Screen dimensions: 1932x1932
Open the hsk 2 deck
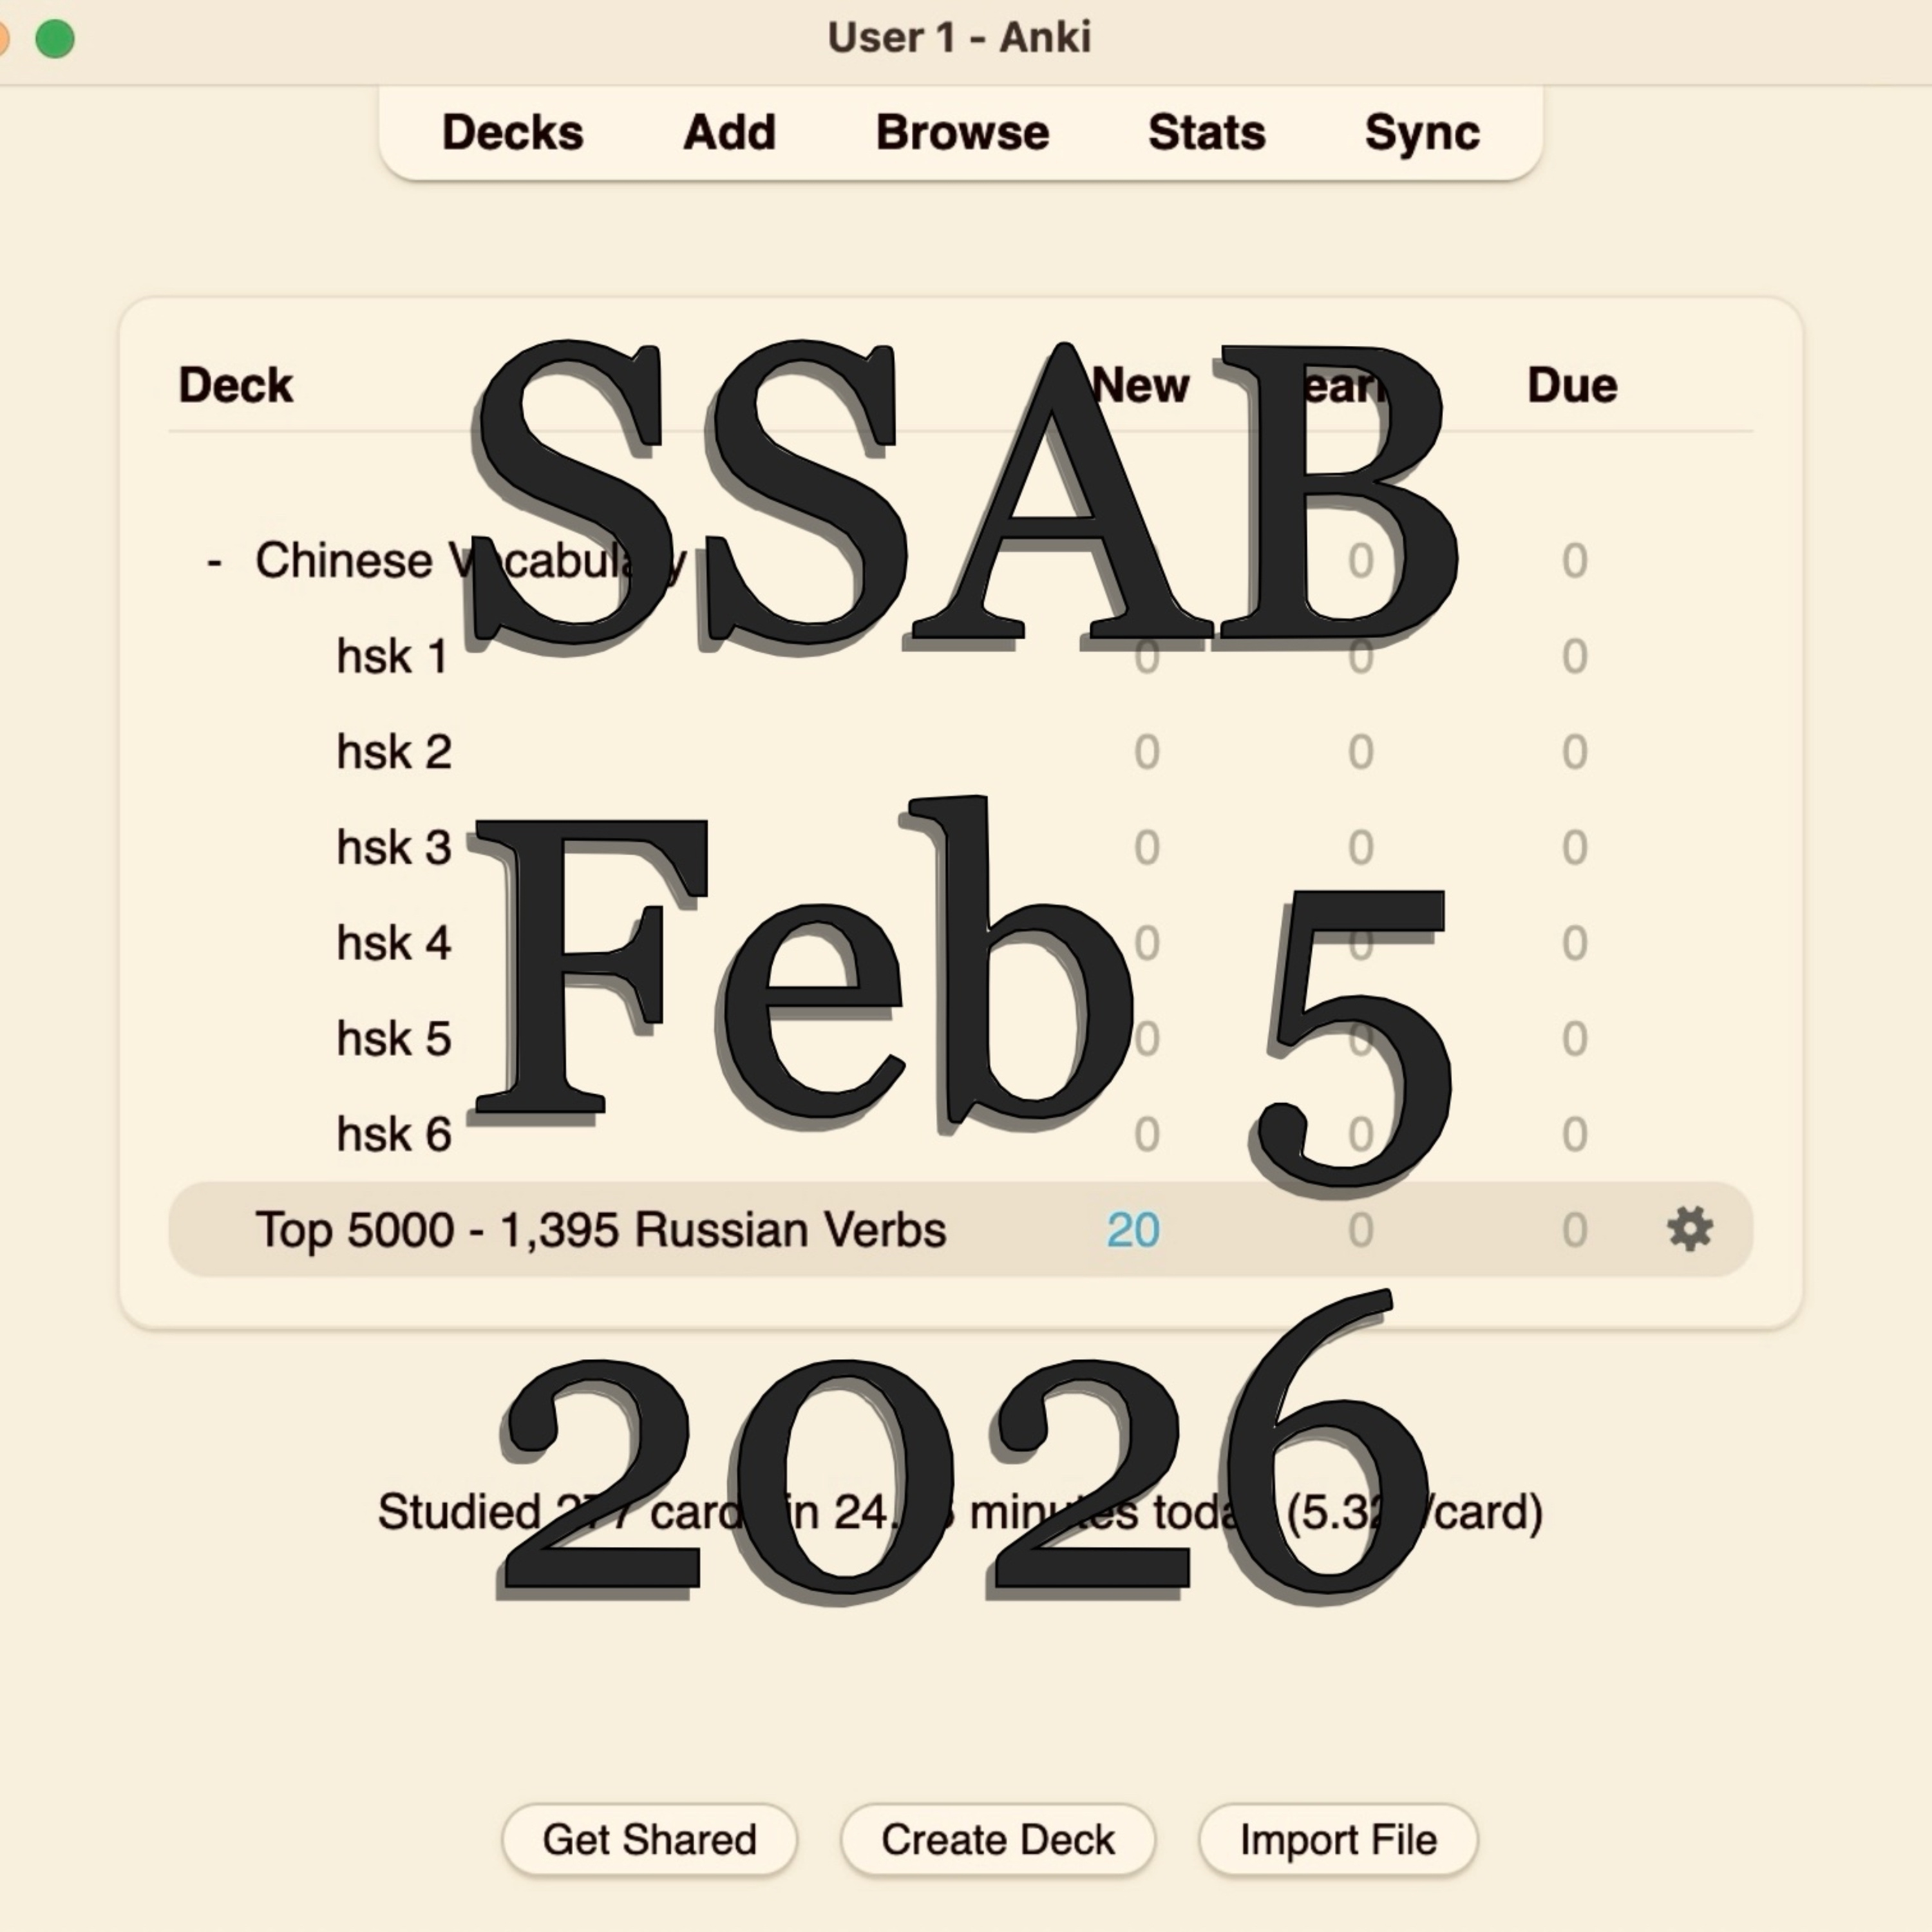394,752
